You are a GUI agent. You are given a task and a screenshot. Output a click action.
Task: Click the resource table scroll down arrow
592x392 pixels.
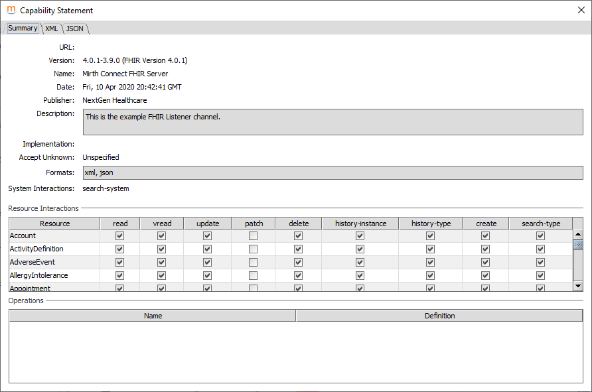[x=578, y=286]
